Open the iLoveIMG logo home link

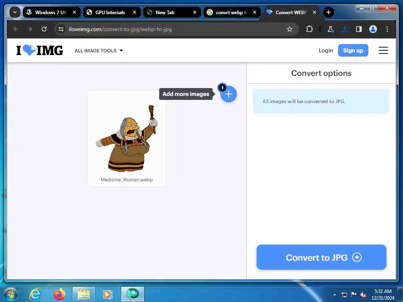40,50
